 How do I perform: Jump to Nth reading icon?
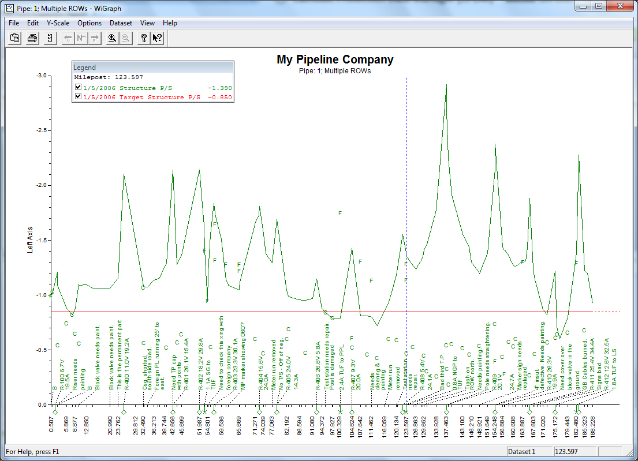coord(81,38)
